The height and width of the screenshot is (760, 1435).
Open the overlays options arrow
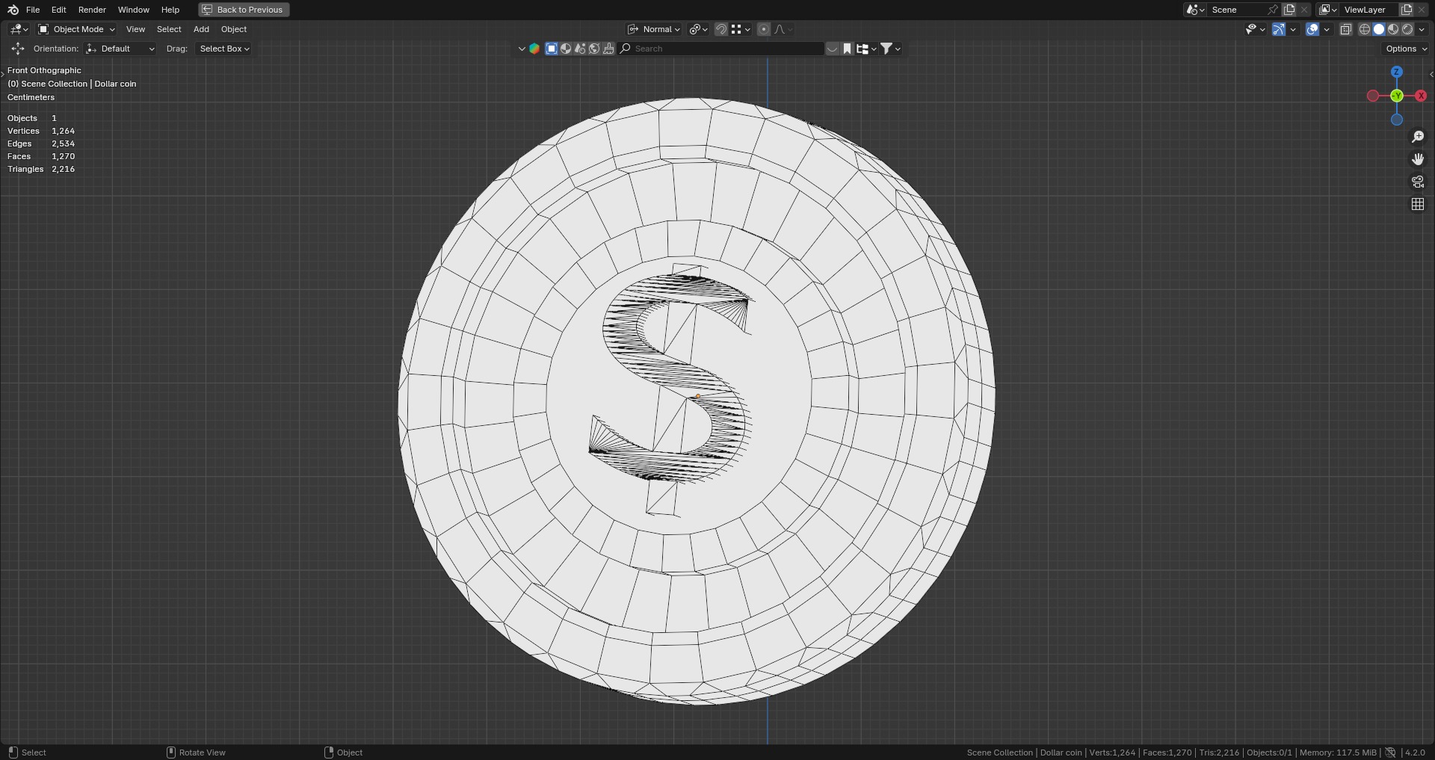click(1327, 29)
